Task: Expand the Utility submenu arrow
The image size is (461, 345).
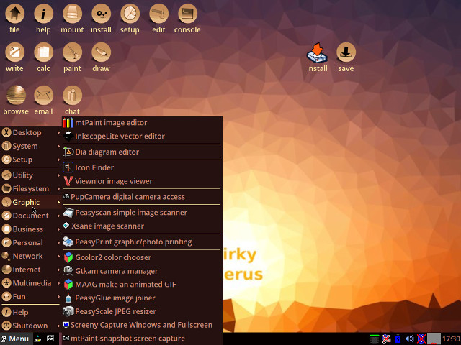Action: [x=58, y=175]
